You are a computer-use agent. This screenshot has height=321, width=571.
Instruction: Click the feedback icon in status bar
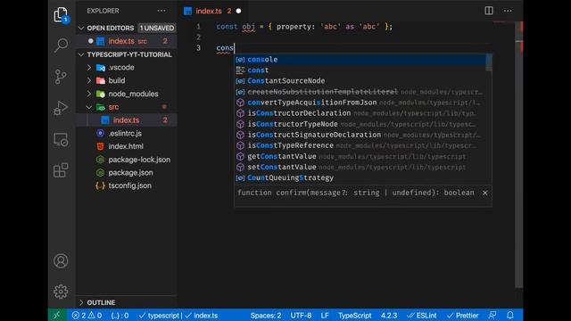click(x=492, y=315)
